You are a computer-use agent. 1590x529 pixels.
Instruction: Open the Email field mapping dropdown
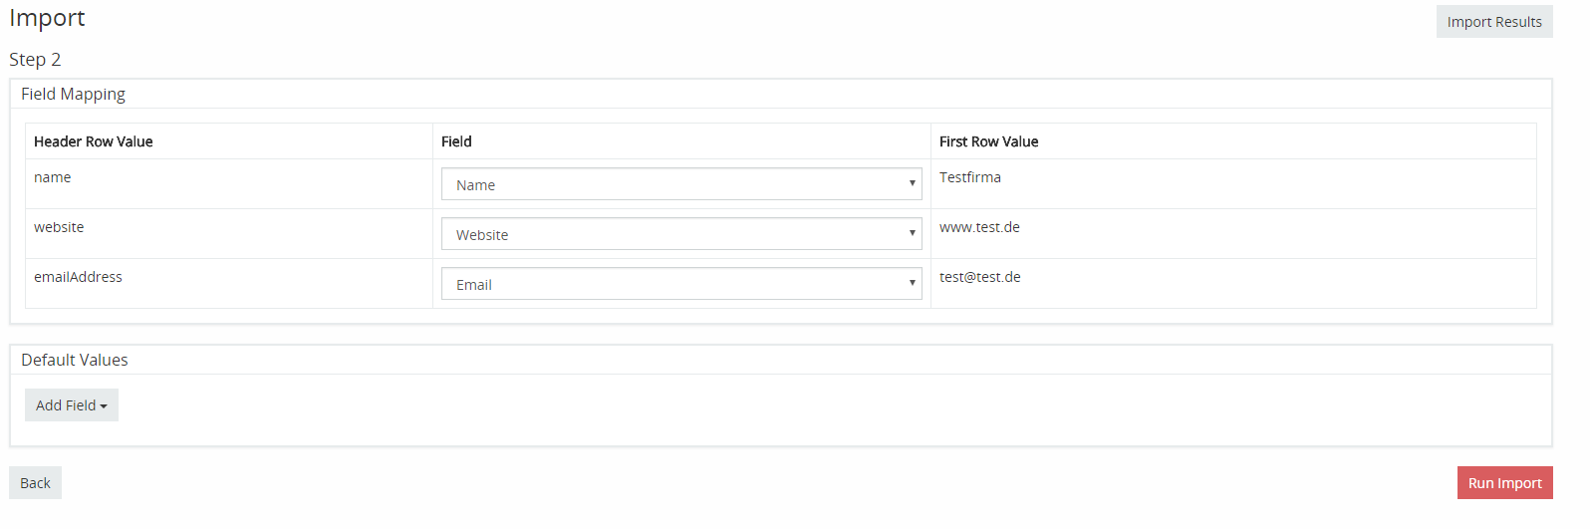coord(681,284)
